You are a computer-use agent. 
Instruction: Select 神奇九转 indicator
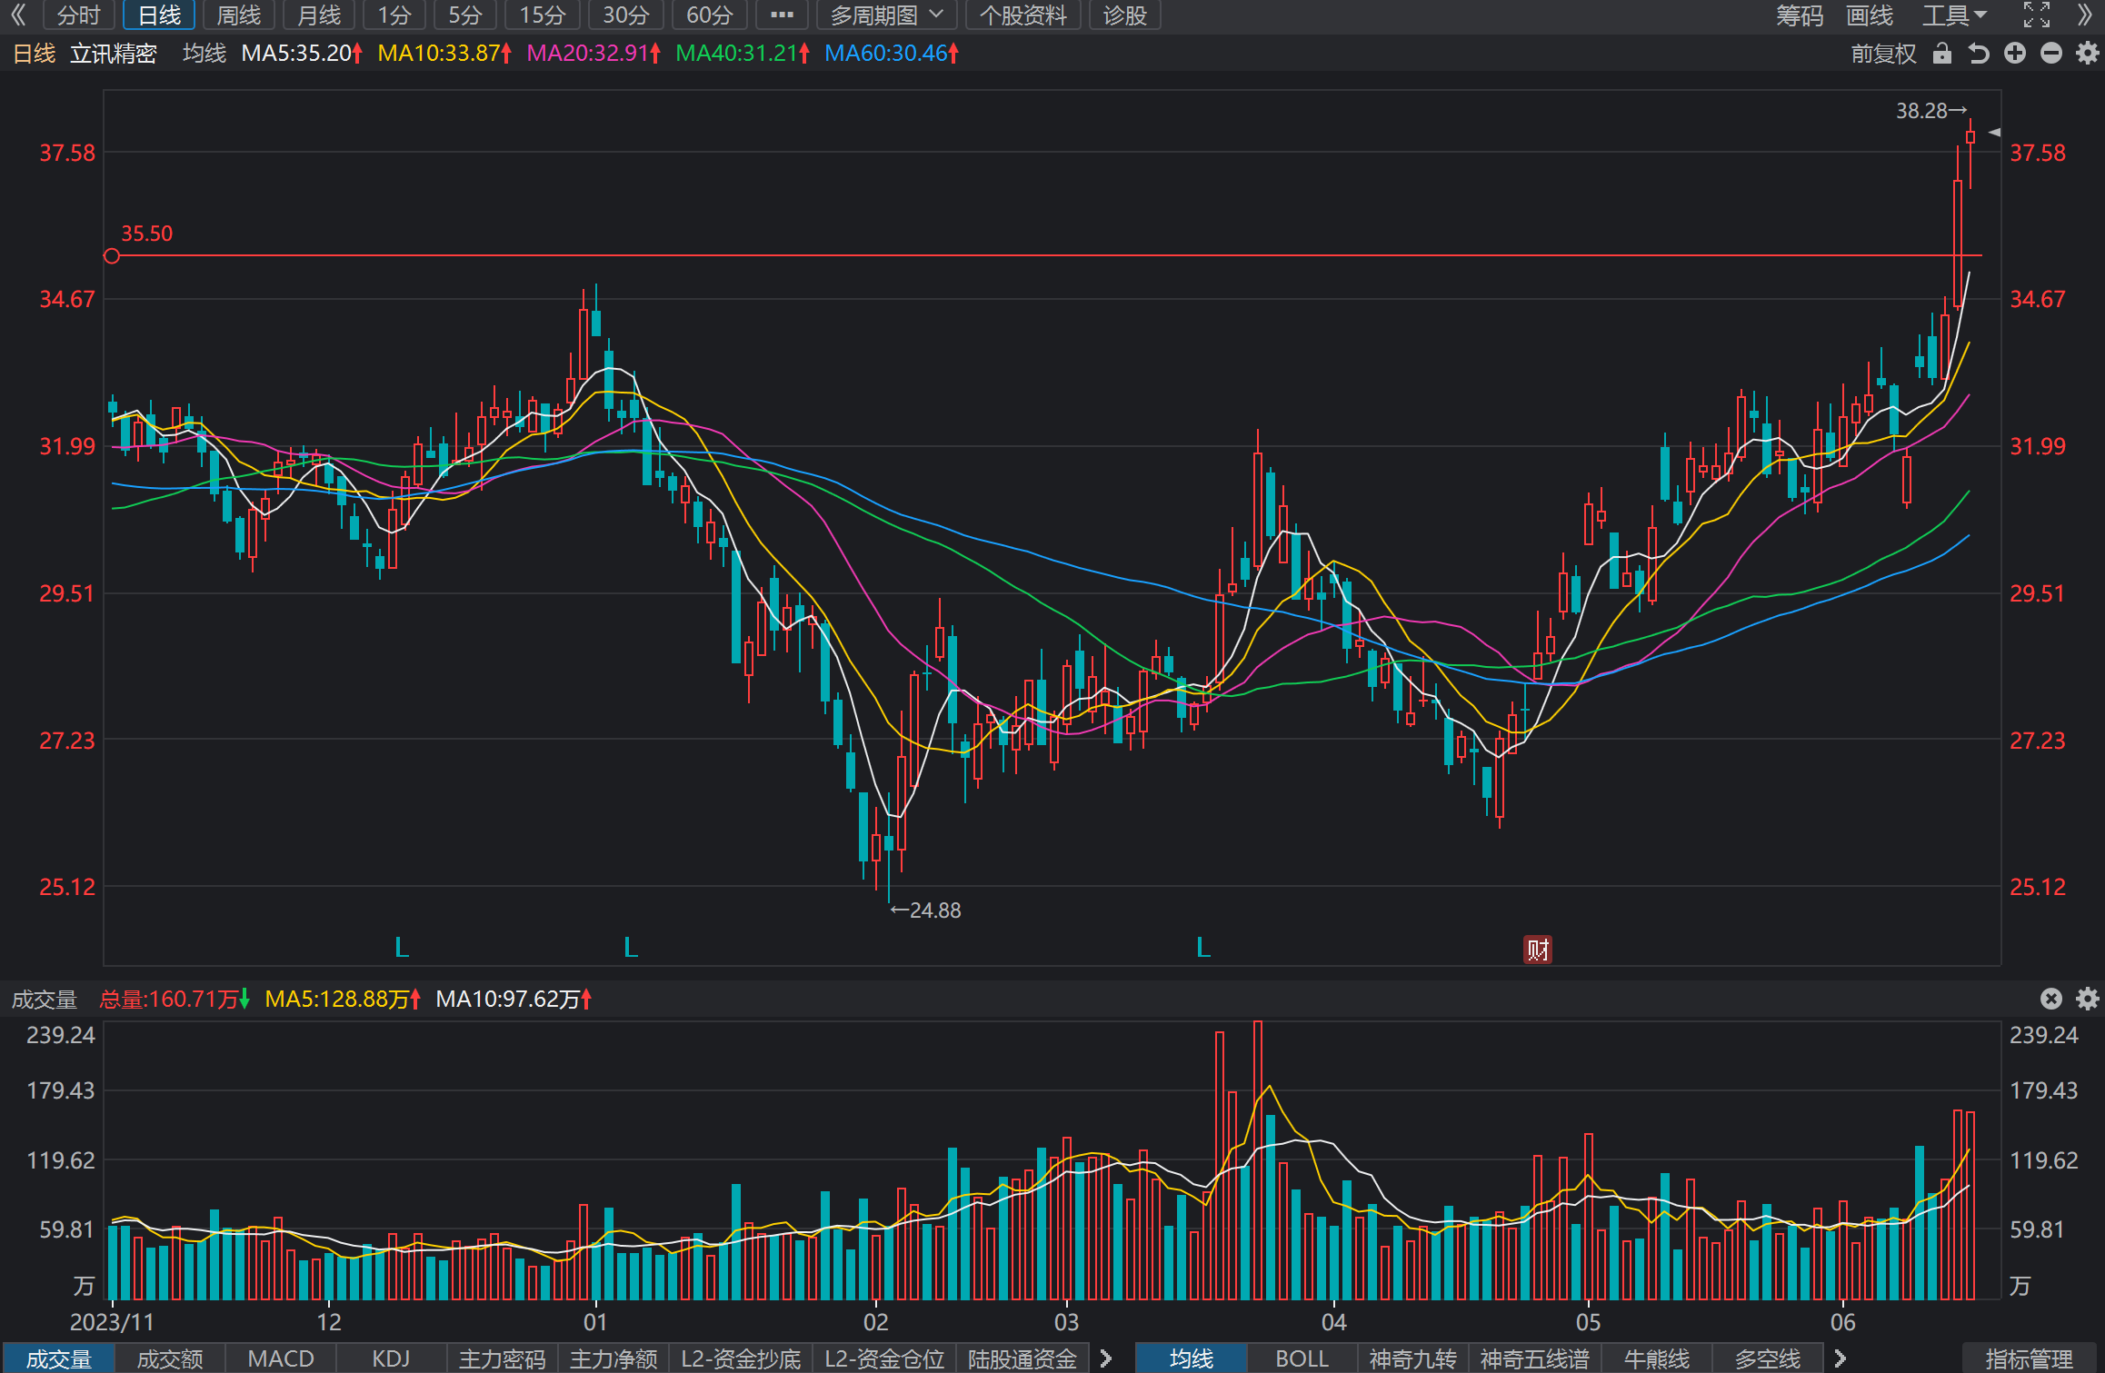(1413, 1358)
